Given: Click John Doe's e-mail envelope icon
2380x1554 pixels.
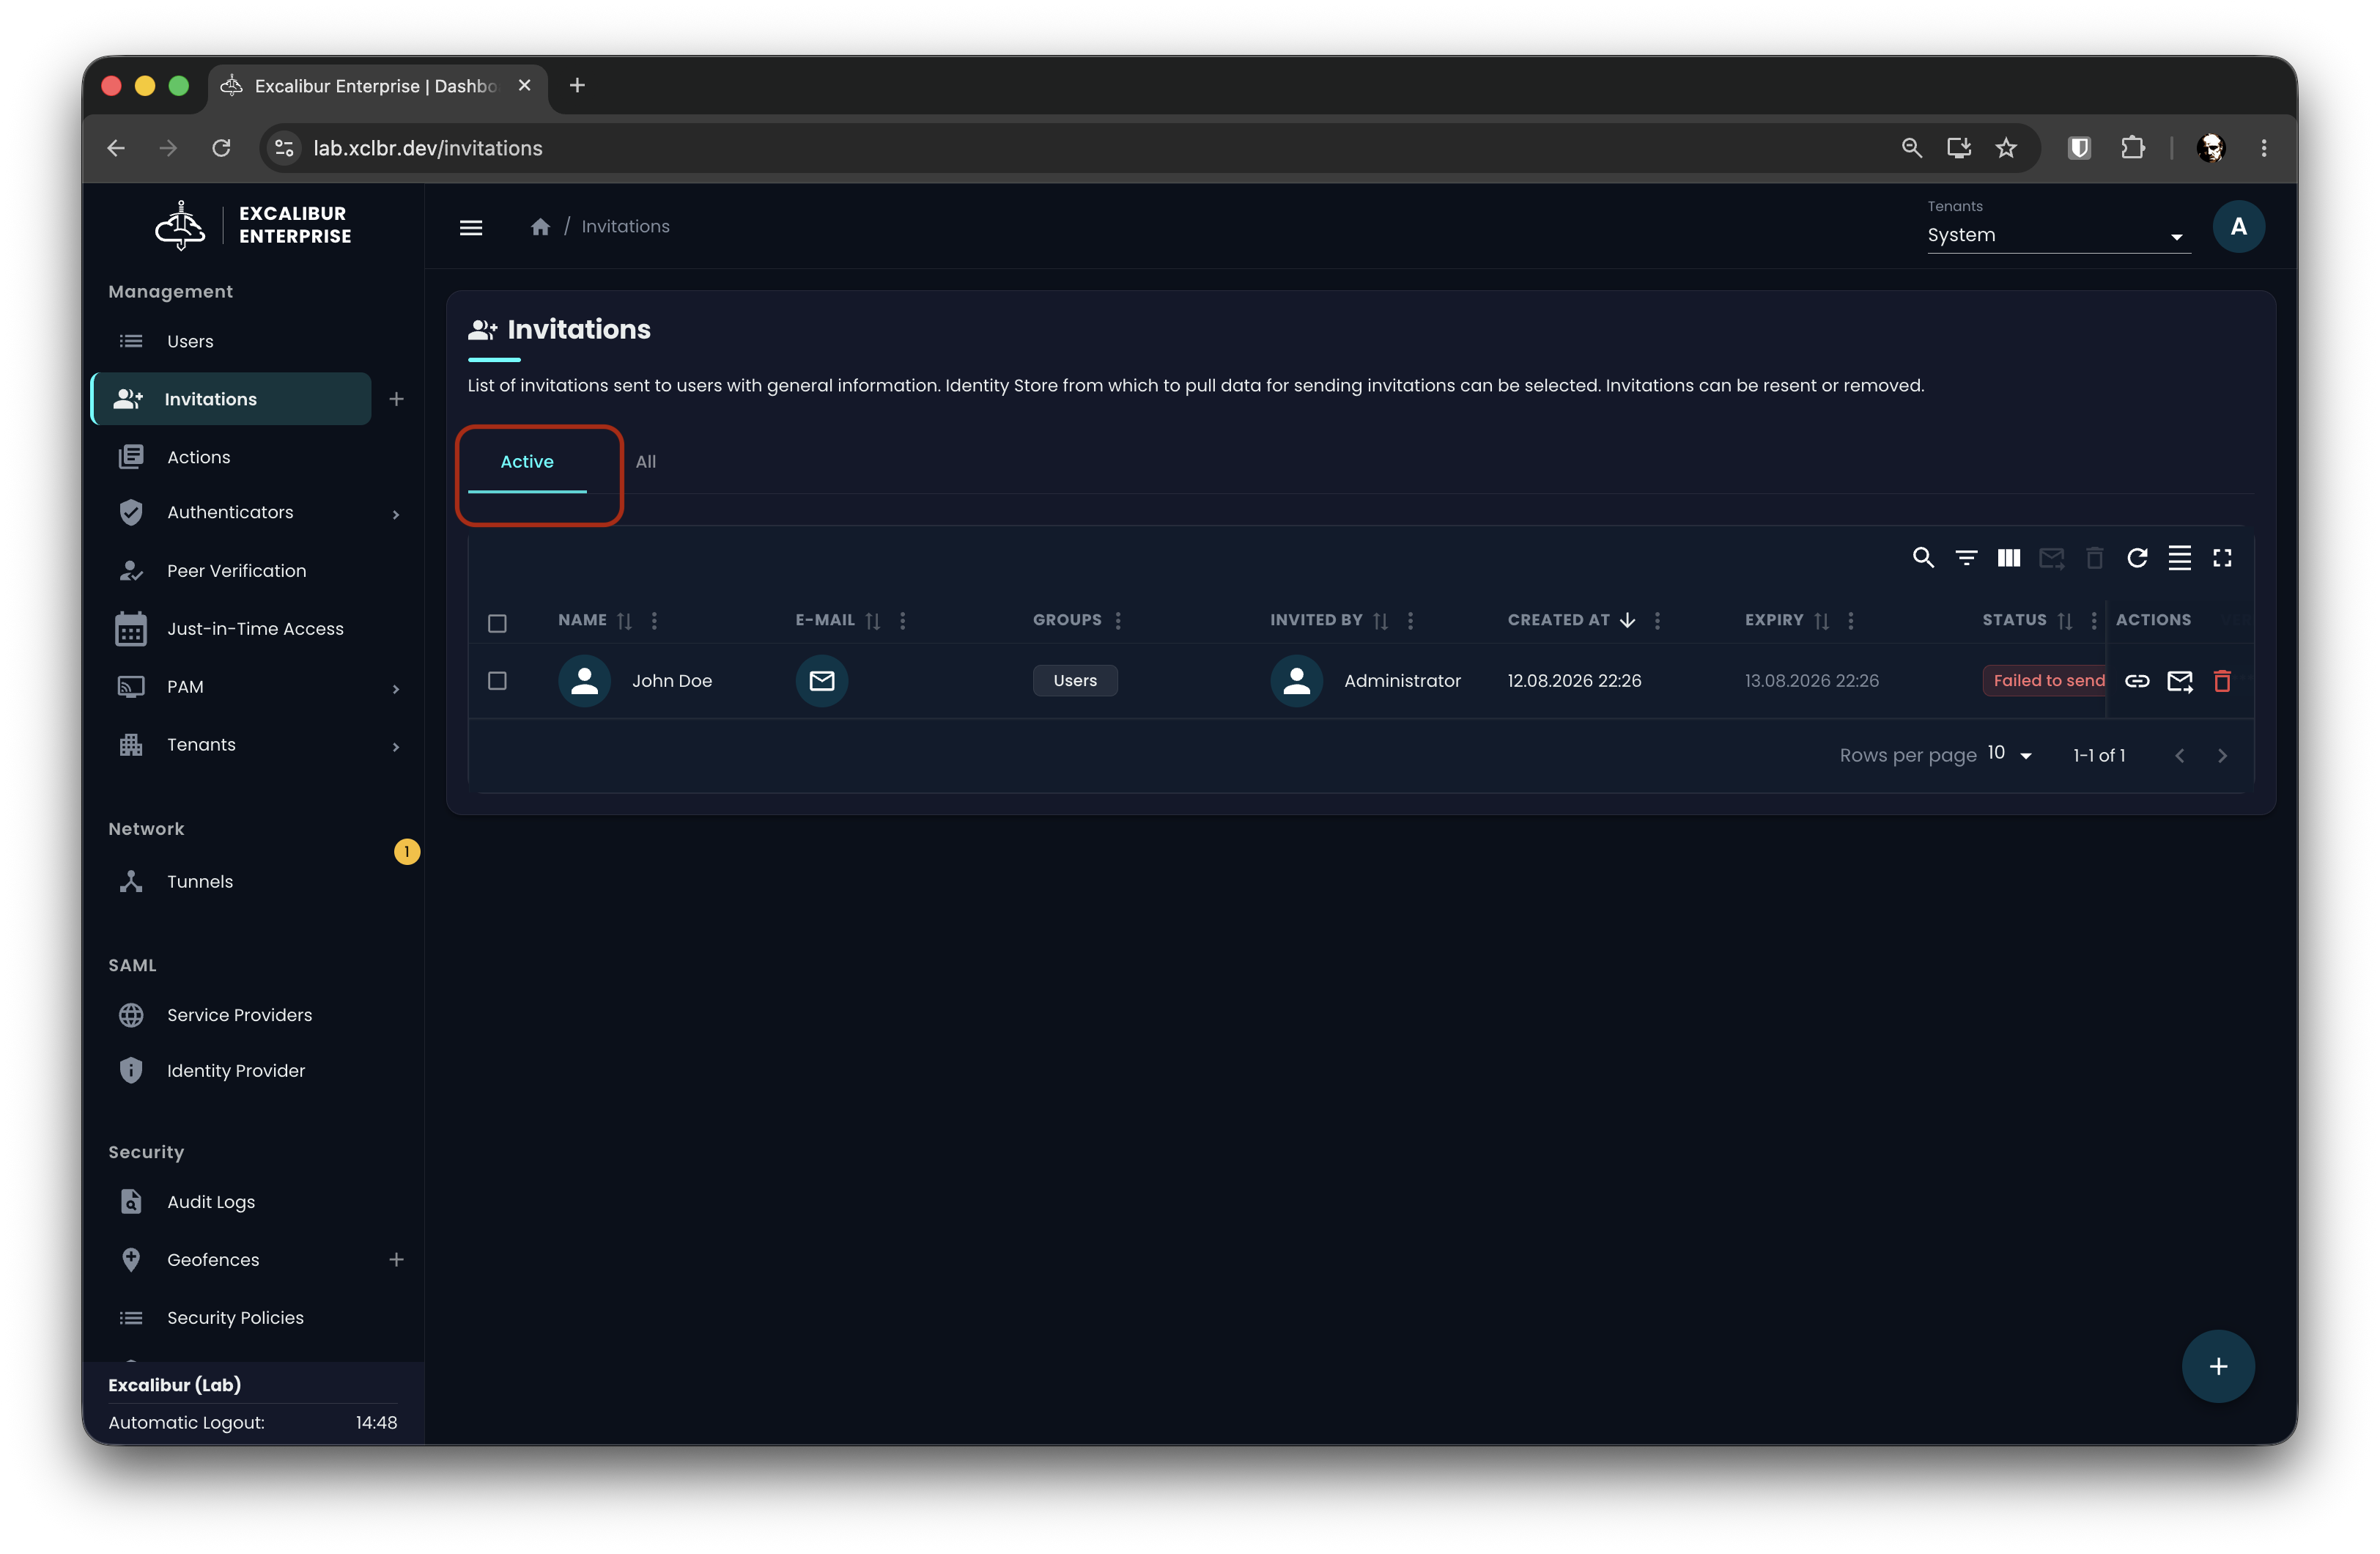Looking at the screenshot, I should [822, 680].
